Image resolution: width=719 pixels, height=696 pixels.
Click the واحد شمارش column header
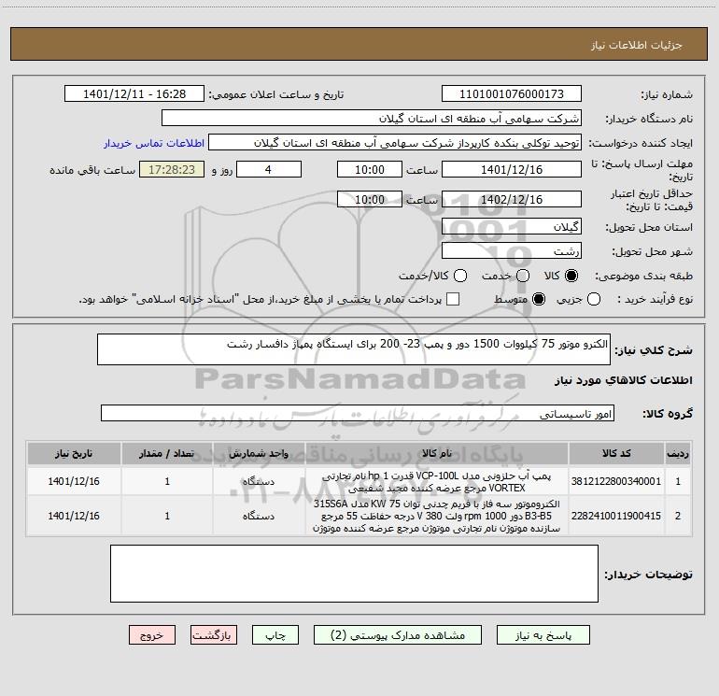click(259, 453)
